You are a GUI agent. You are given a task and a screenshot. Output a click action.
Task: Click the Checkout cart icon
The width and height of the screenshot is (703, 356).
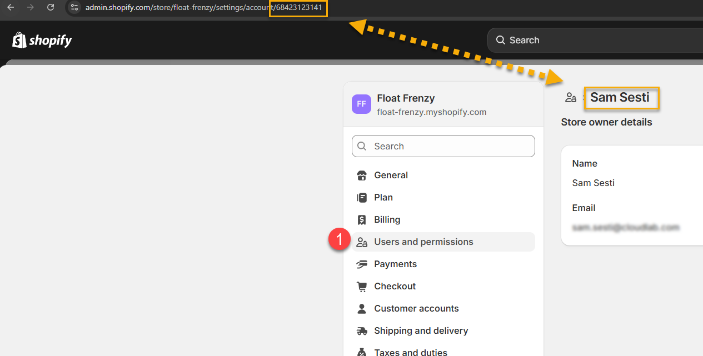(362, 287)
